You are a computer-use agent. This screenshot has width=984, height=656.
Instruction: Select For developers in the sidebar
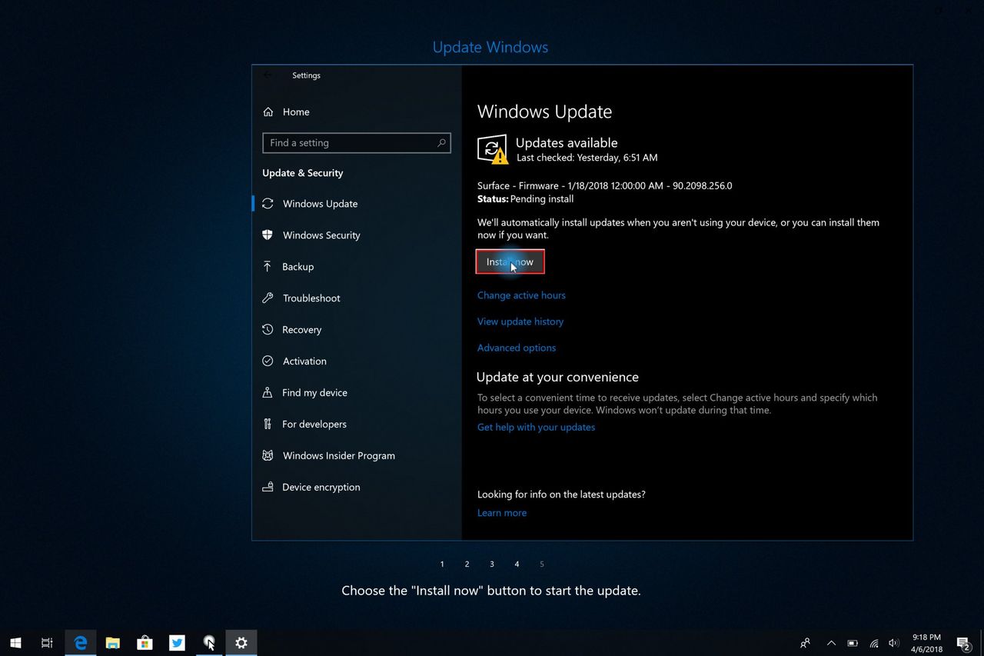[356, 424]
